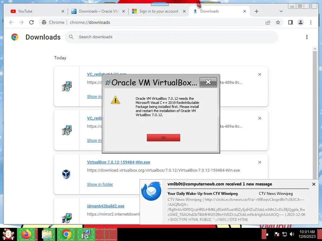Share this page icon
The width and height of the screenshot is (322, 241).
[x=268, y=22]
